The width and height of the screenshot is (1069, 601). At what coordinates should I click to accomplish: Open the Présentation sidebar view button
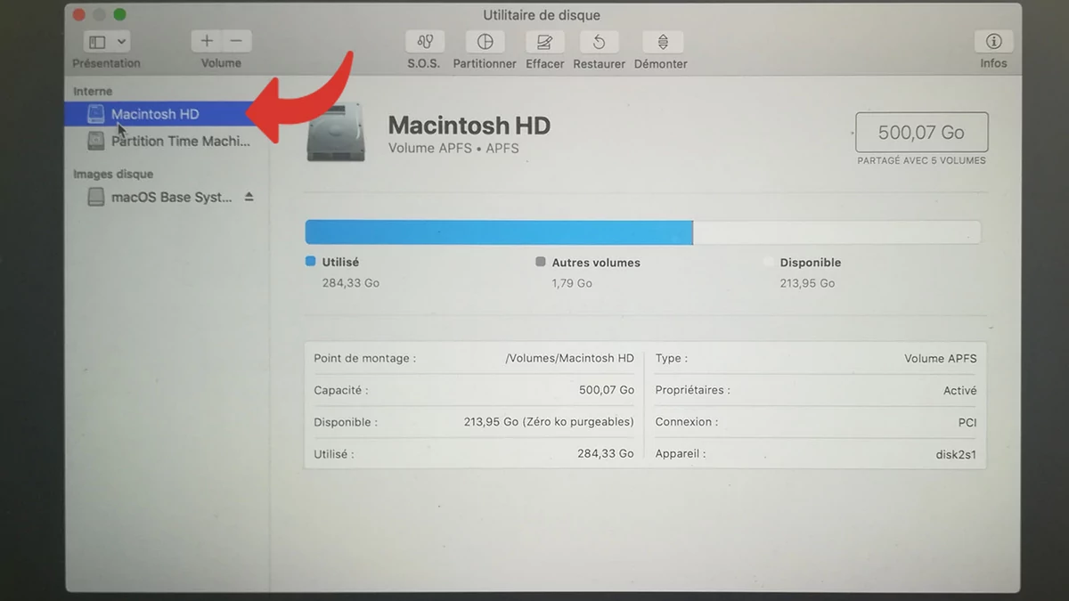pyautogui.click(x=97, y=42)
